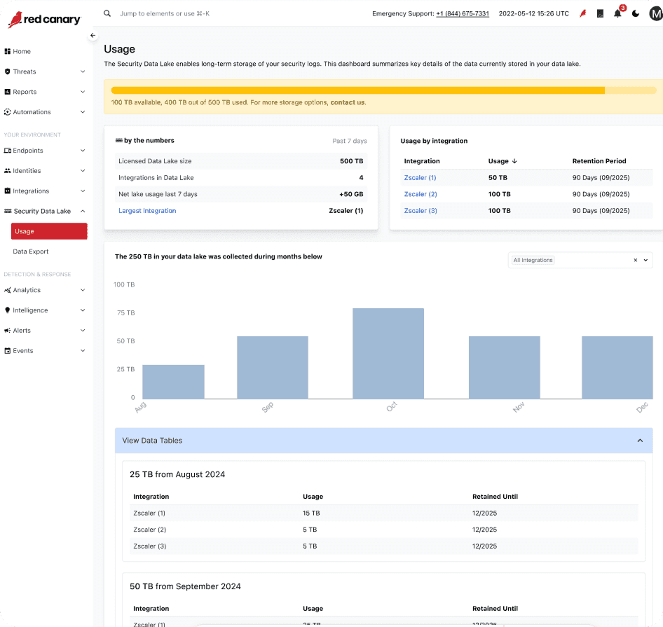
Task: Expand the Threats menu chevron
Action: point(83,71)
